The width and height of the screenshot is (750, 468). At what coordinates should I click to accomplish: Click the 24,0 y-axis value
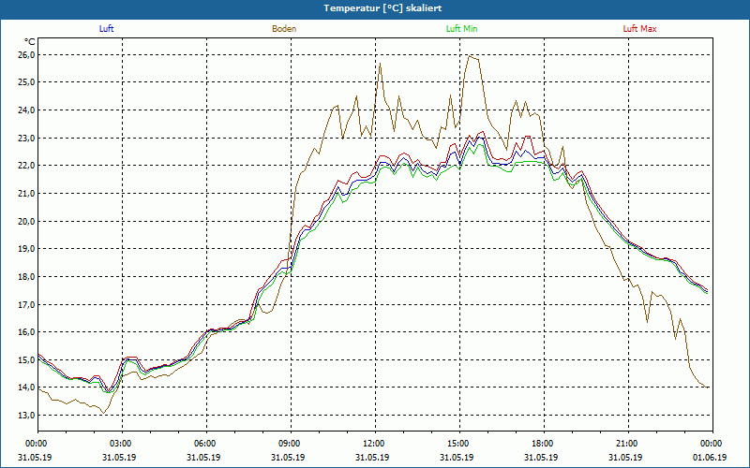(26, 110)
